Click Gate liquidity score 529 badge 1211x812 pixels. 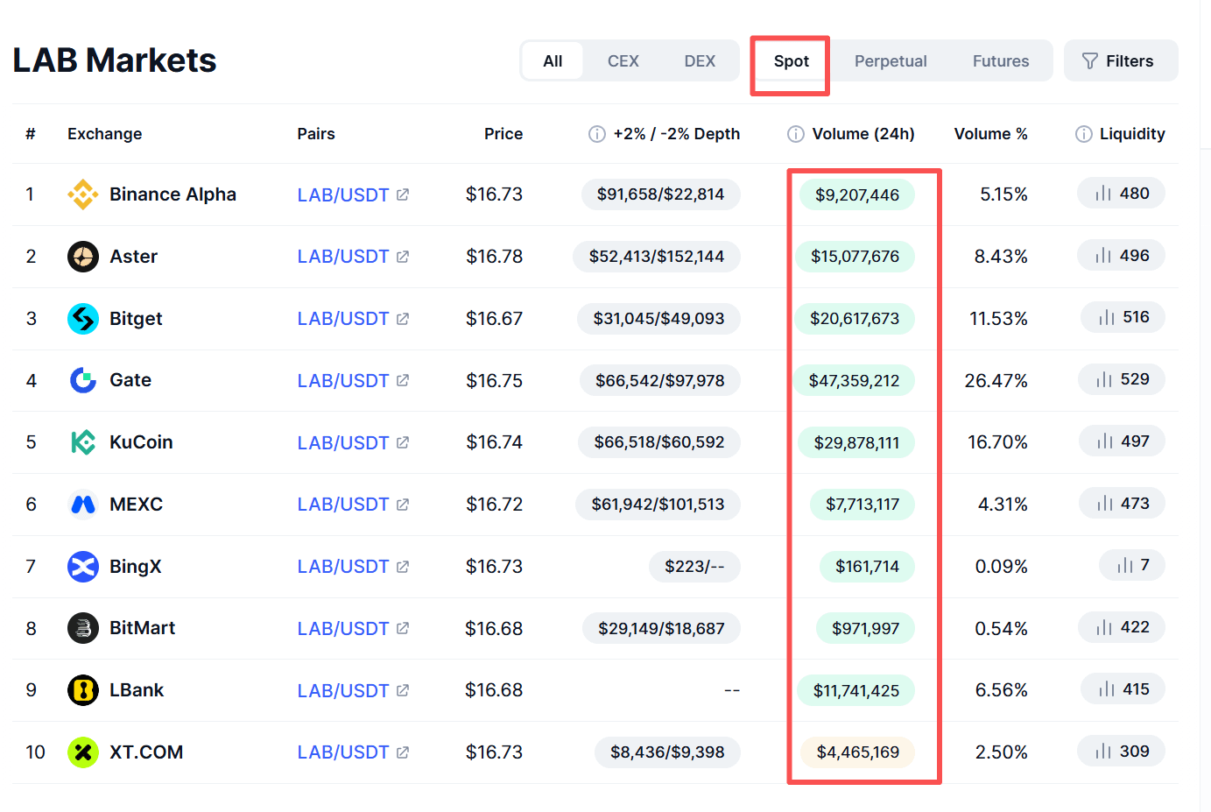pos(1122,379)
